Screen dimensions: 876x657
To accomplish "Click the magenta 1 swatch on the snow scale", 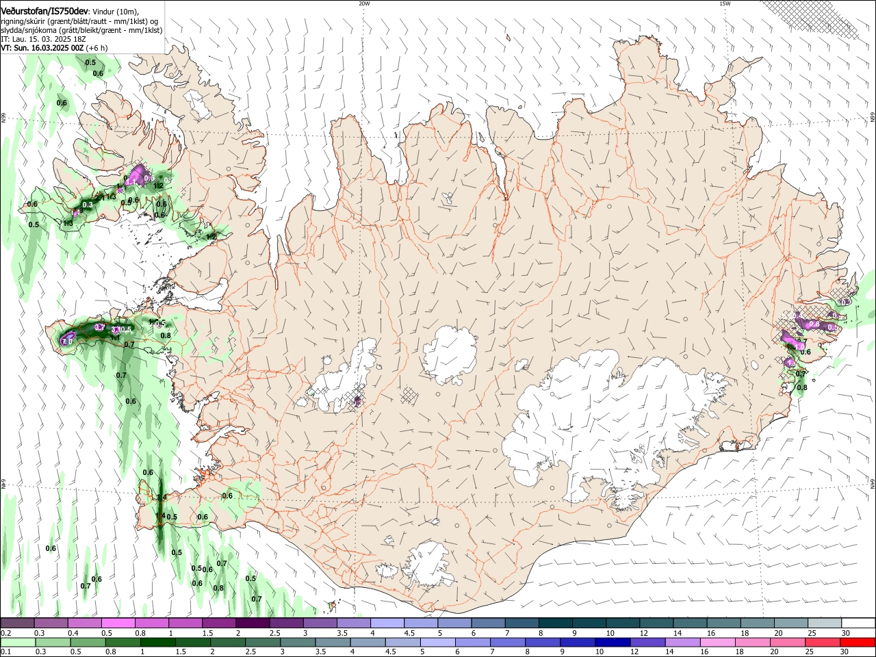I will point(185,623).
